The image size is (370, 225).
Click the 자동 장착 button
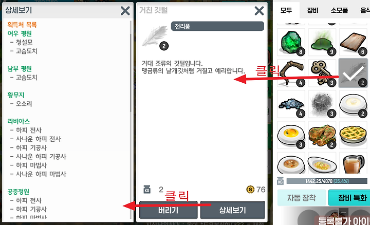click(x=301, y=198)
